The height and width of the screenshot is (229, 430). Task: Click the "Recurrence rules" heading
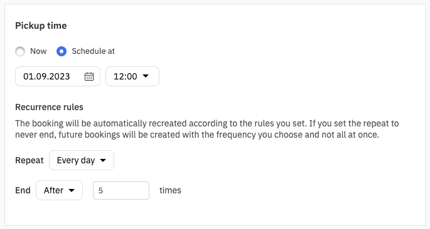click(x=49, y=107)
